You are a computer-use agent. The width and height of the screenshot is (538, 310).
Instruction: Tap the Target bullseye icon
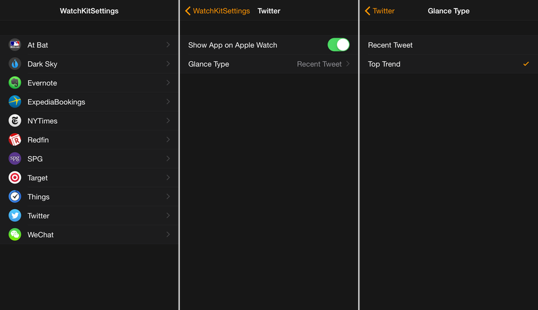pyautogui.click(x=15, y=178)
